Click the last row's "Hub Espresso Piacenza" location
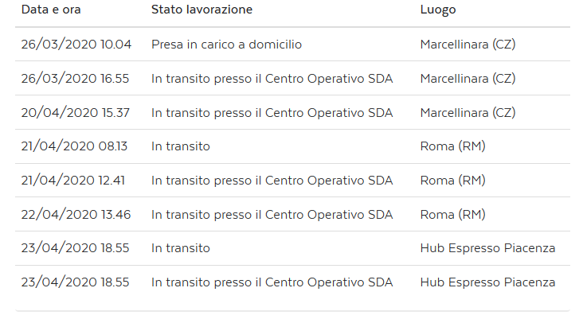Image resolution: width=583 pixels, height=319 pixels. pos(487,282)
